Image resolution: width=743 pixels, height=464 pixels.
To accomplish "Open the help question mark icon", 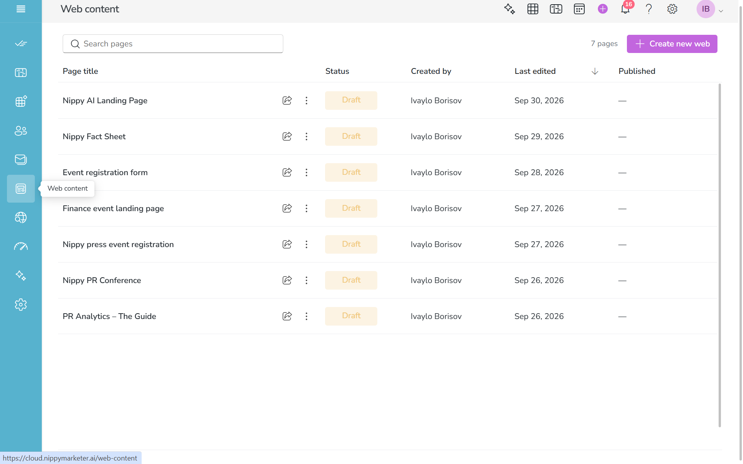I will point(649,9).
